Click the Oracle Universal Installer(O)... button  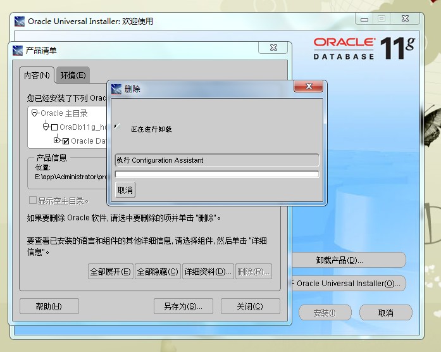(x=349, y=283)
